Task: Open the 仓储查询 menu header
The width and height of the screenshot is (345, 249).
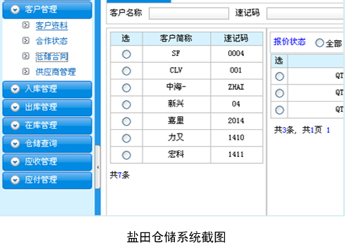Action: pos(47,144)
